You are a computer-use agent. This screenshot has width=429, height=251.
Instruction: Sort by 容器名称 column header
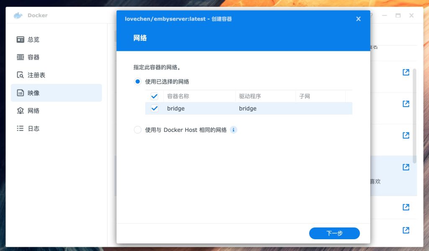tap(178, 96)
